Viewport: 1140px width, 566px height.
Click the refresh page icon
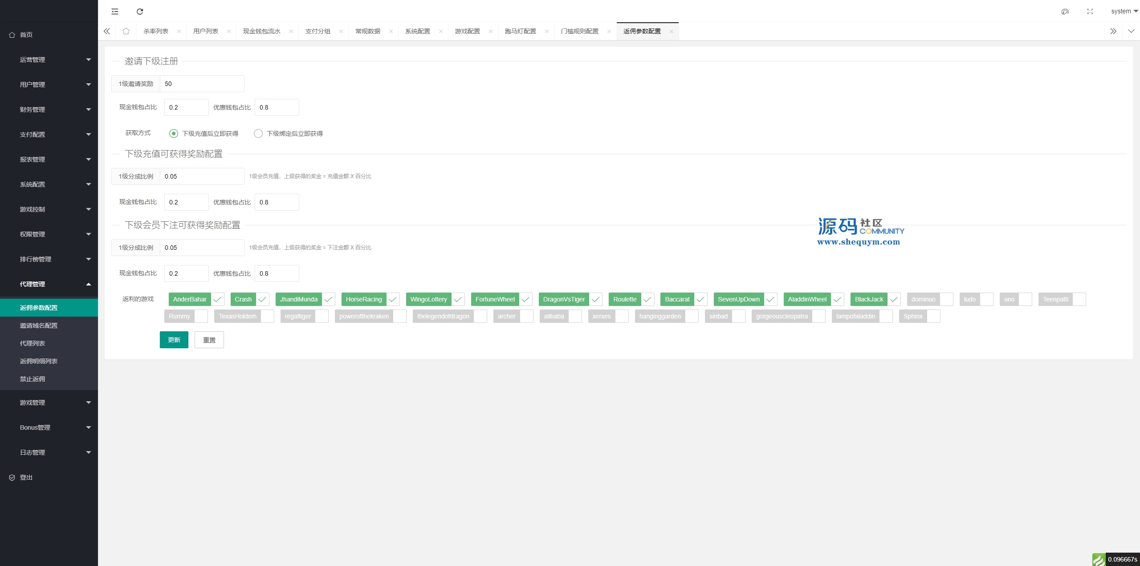pos(140,12)
